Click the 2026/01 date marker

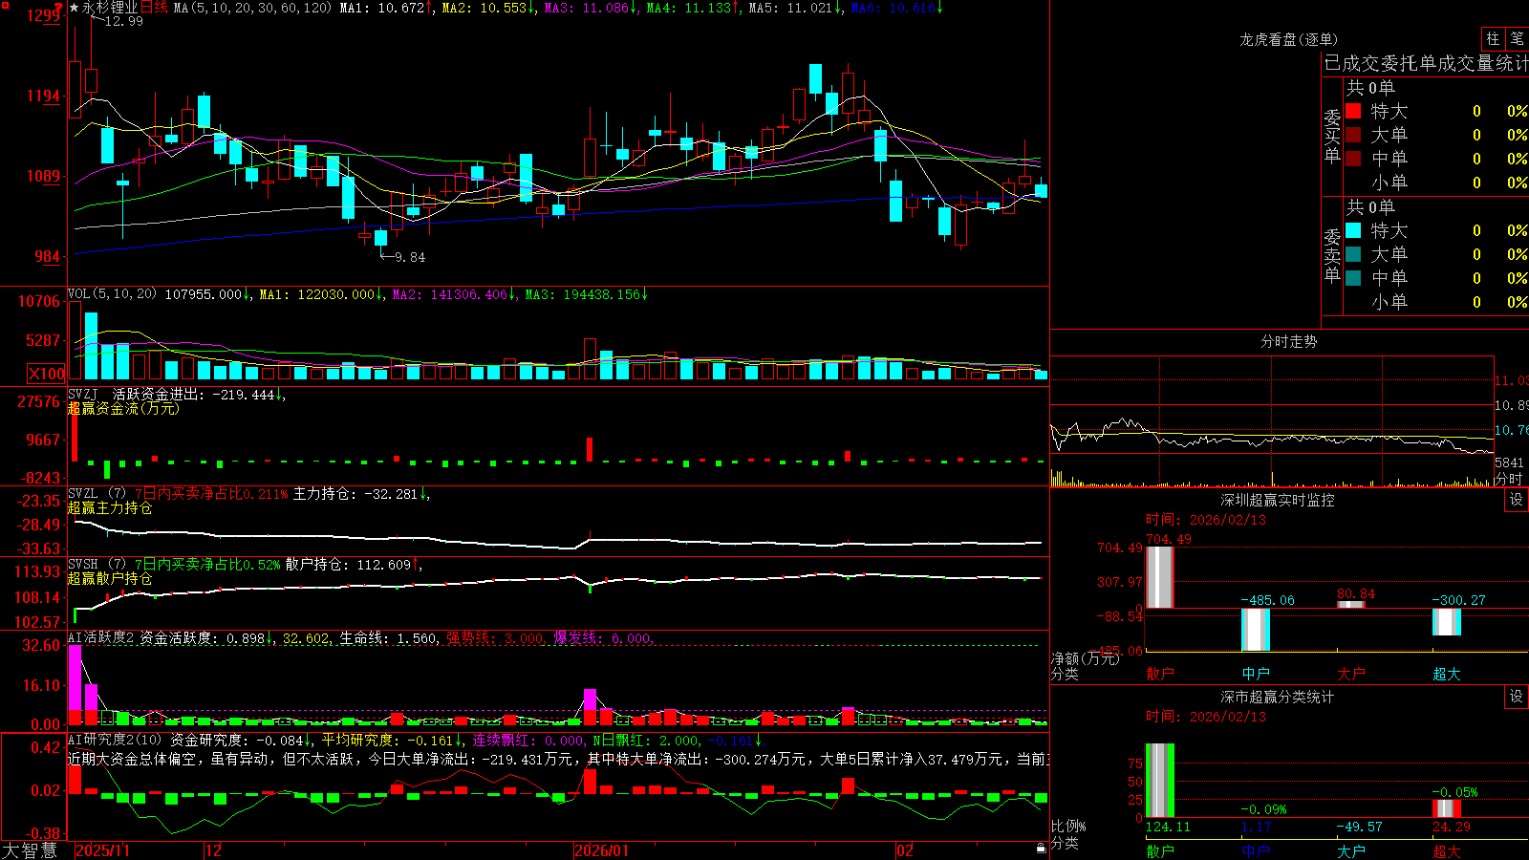601,850
